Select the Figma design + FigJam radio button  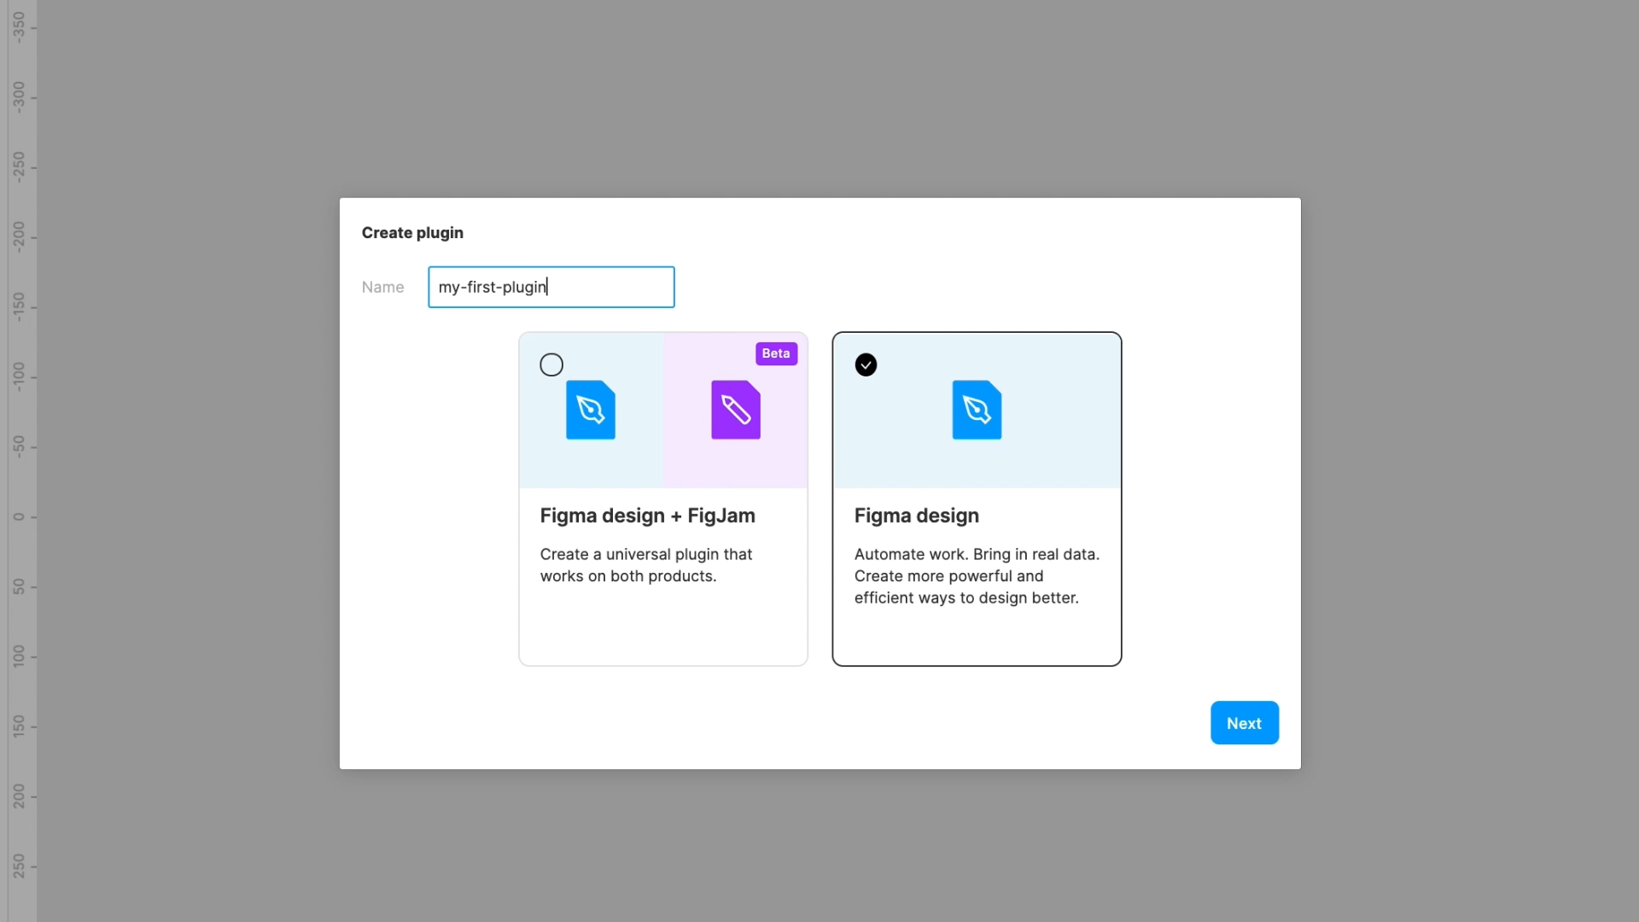click(x=551, y=365)
